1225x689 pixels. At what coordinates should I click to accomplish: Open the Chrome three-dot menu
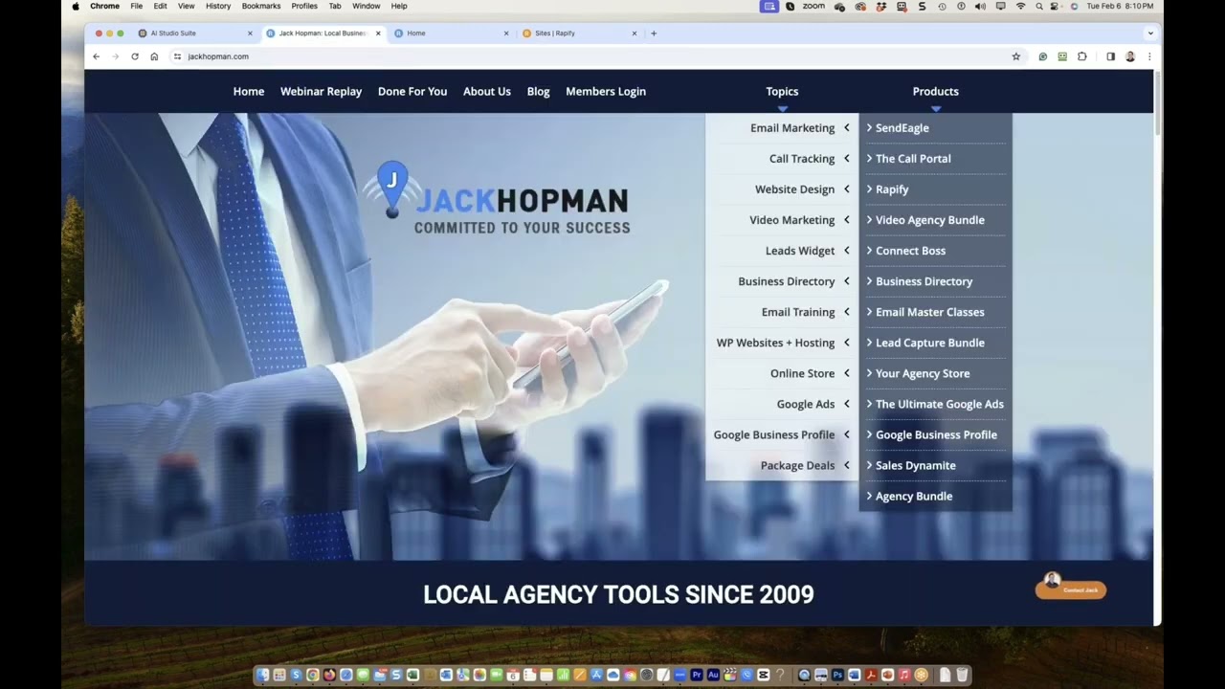1149,56
